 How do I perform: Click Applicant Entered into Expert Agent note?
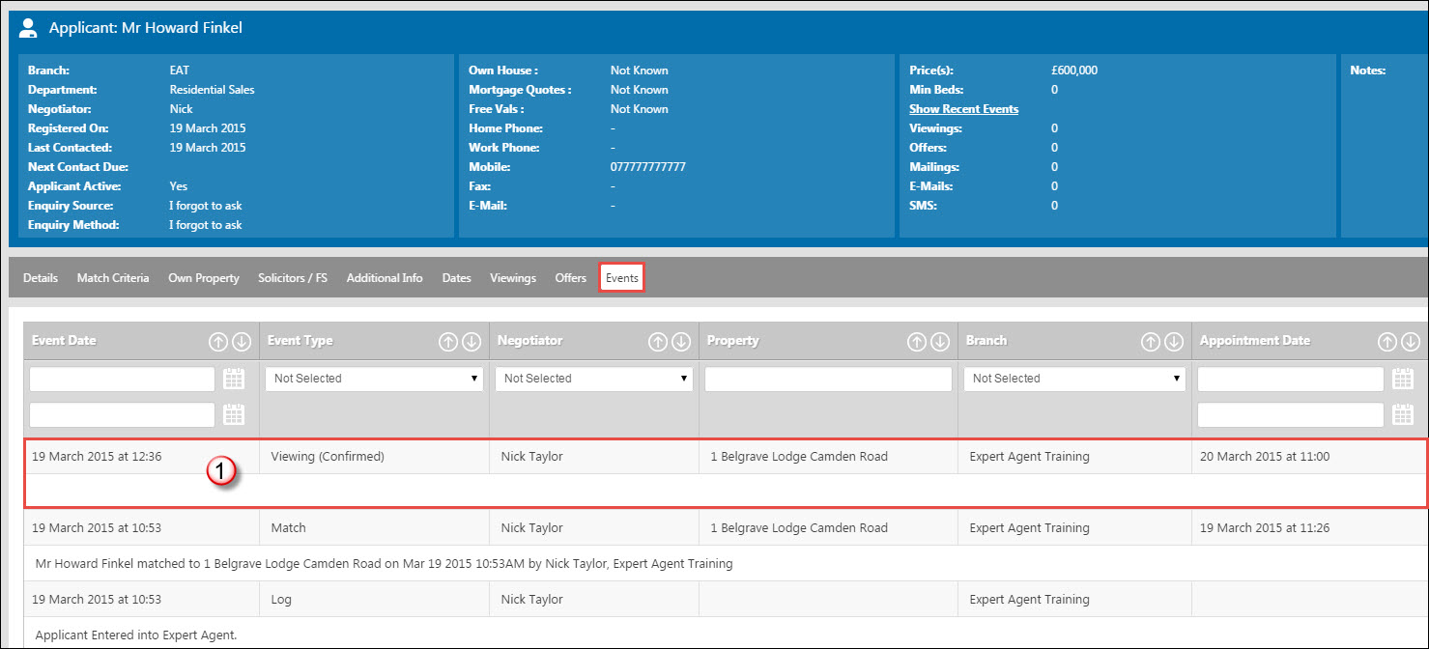click(x=135, y=635)
